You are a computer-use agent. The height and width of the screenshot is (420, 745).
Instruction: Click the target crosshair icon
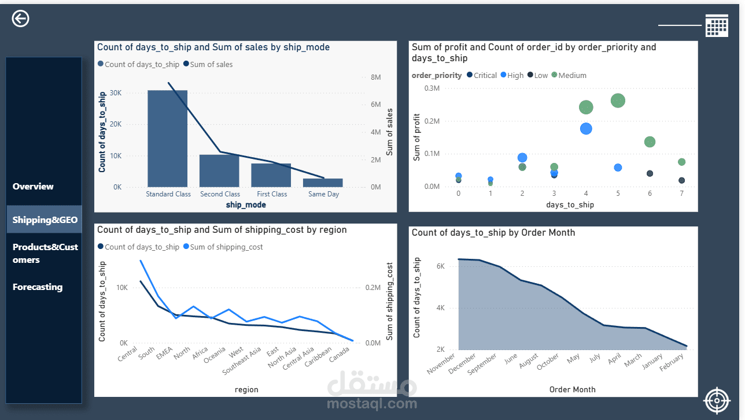(x=717, y=401)
